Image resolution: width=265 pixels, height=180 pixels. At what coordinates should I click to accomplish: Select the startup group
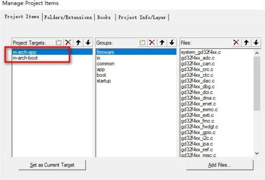pyautogui.click(x=104, y=81)
